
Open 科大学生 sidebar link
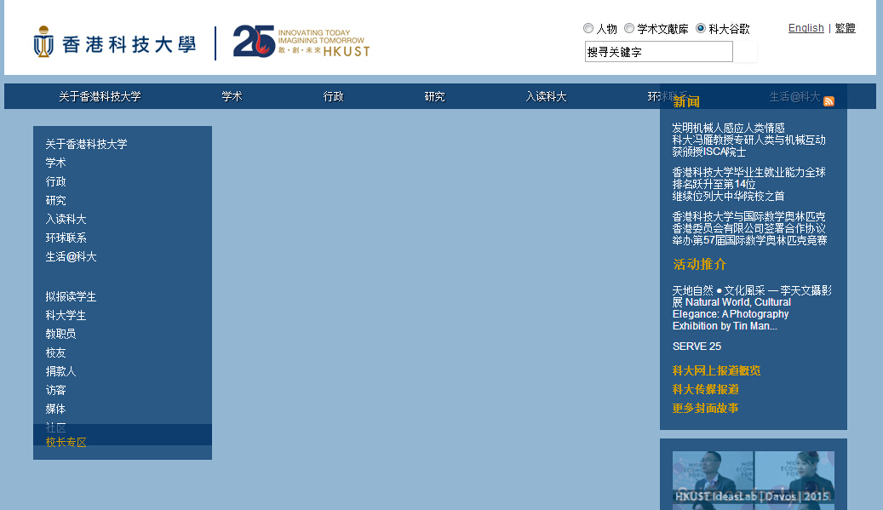(x=66, y=315)
